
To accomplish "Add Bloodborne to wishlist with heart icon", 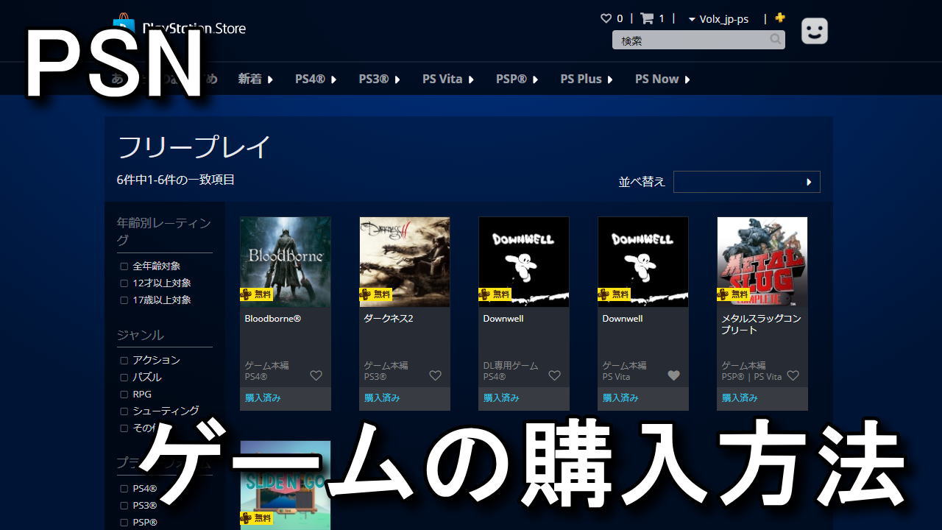I will pos(316,375).
